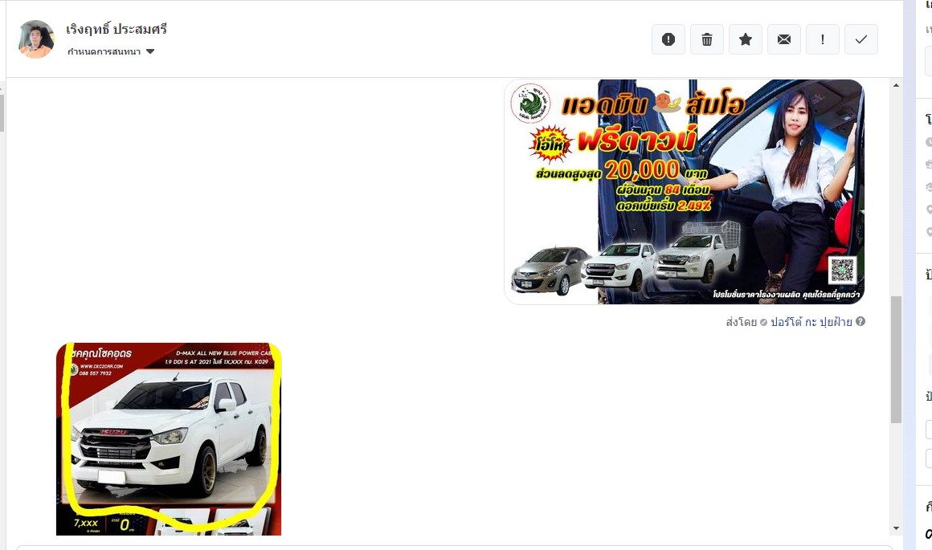Open help question mark beside sender name
Image resolution: width=932 pixels, height=550 pixels.
[x=860, y=321]
